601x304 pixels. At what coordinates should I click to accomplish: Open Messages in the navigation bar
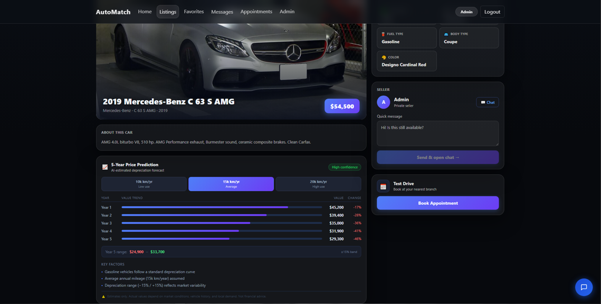click(x=222, y=12)
